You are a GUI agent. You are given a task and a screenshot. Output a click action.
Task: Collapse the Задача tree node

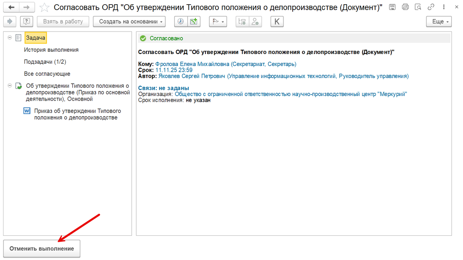(x=10, y=37)
